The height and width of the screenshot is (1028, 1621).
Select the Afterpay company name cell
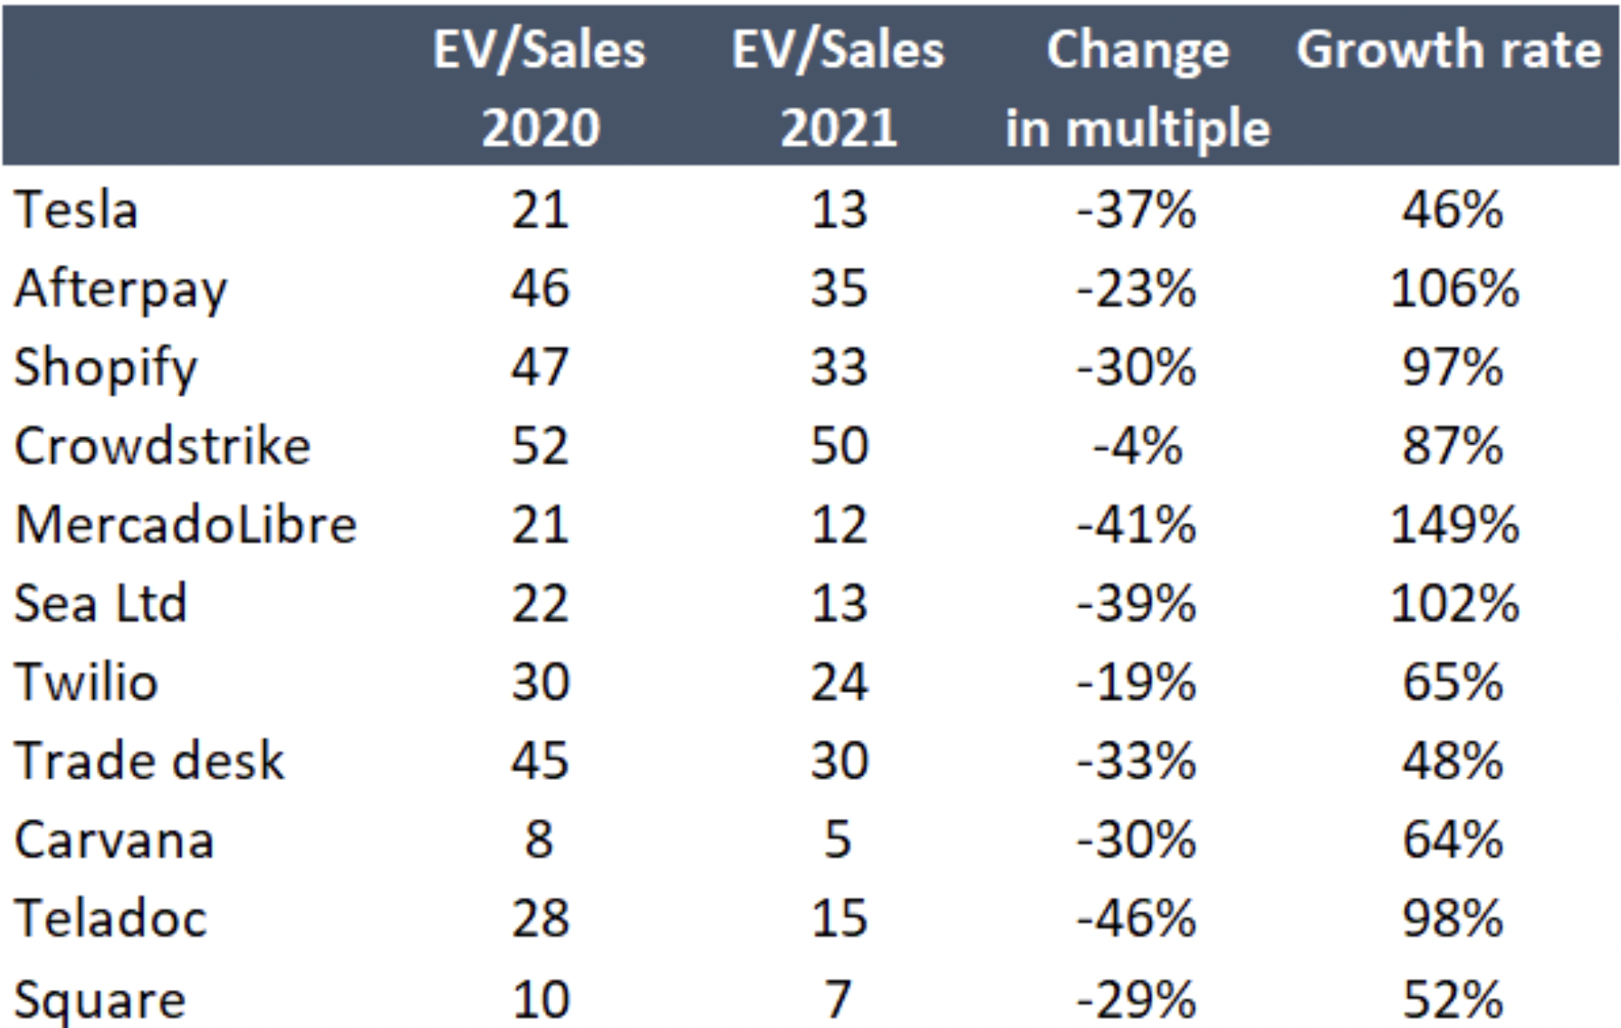pos(121,290)
